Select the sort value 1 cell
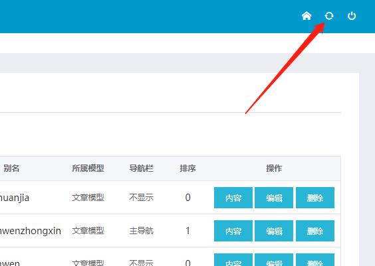 (x=187, y=231)
